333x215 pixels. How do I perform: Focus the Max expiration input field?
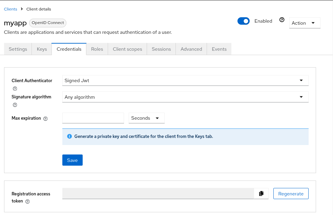(93, 118)
